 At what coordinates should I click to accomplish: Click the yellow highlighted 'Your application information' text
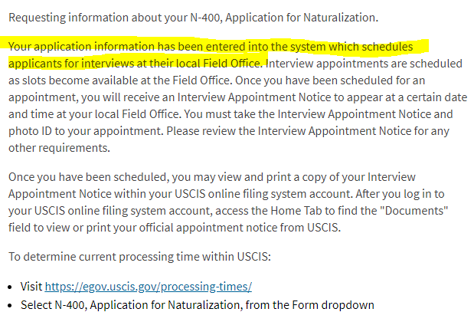click(x=82, y=47)
